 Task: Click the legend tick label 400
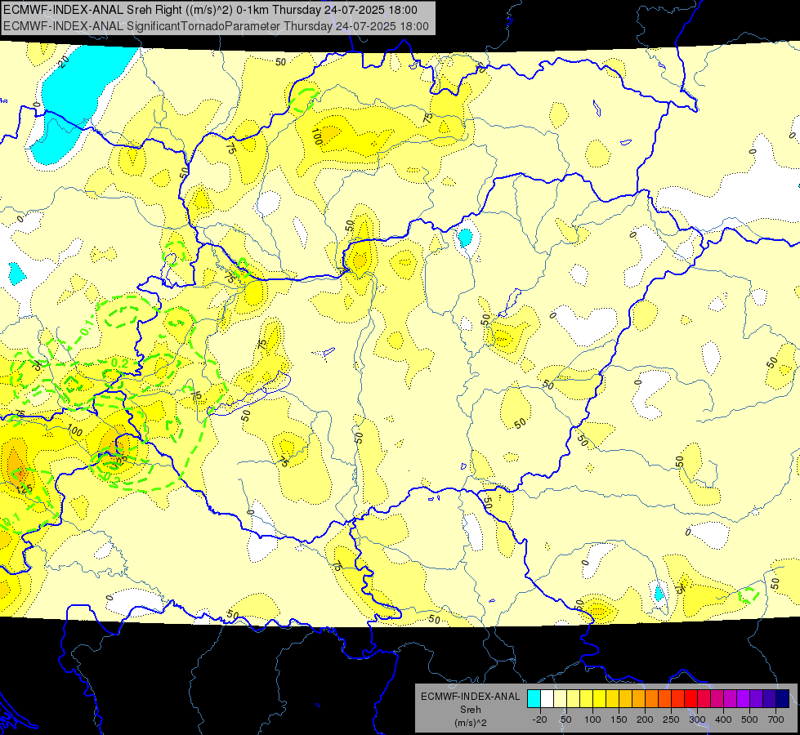(723, 719)
